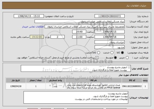
Task: Click the buyer notes text area
Action: click(76, 97)
